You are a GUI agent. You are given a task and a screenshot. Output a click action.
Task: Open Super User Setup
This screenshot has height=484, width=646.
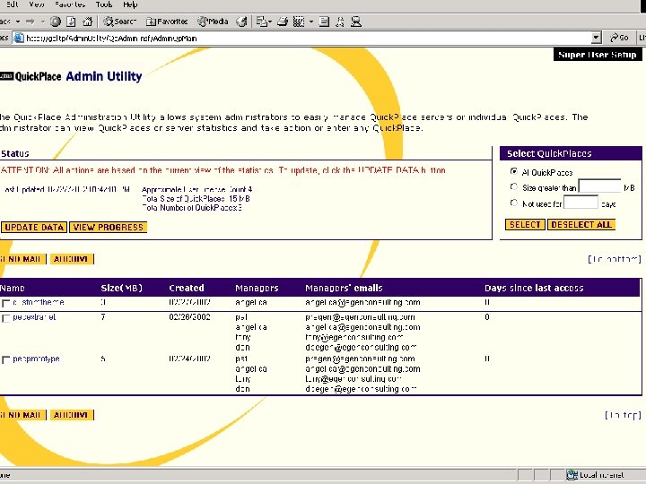click(x=598, y=55)
